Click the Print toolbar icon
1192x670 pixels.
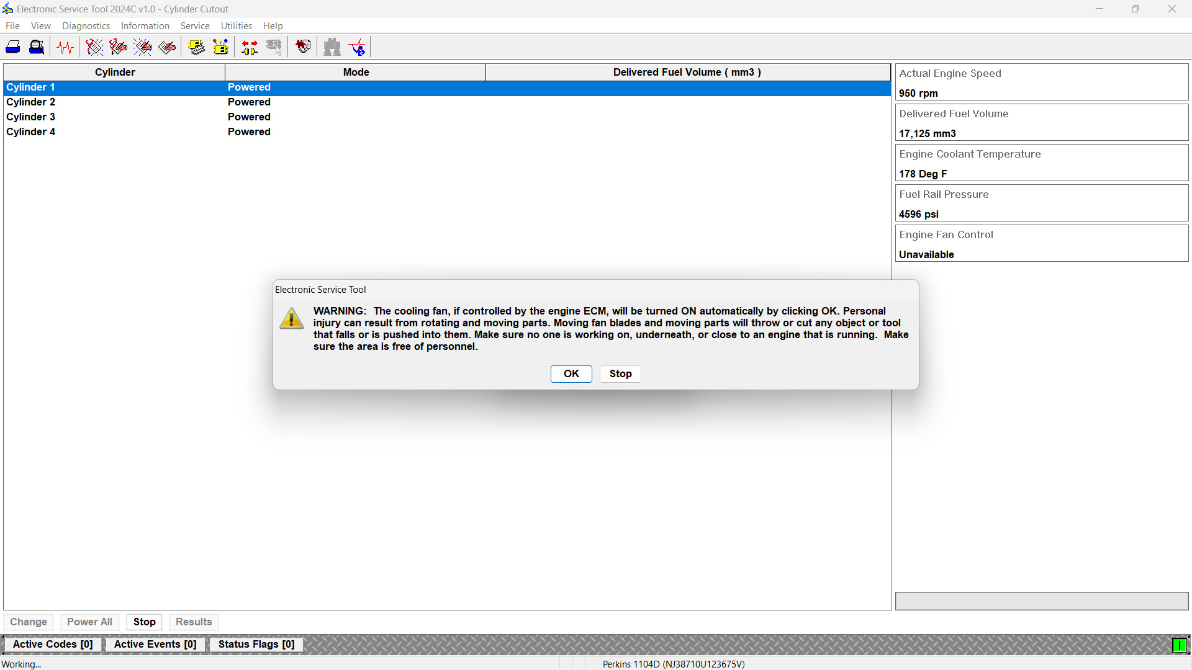13,47
